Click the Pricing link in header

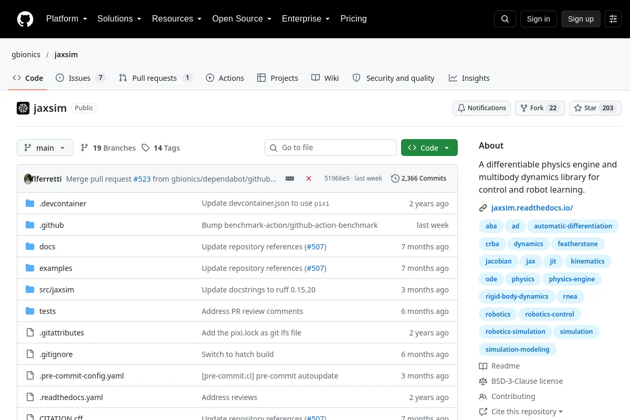pos(353,19)
